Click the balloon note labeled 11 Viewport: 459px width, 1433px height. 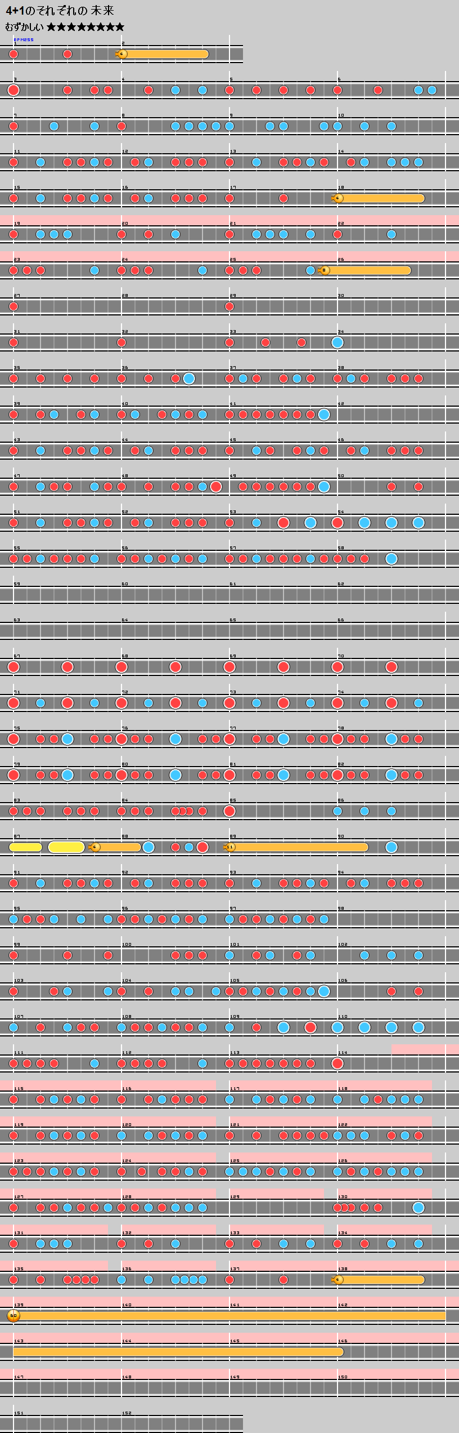229,847
